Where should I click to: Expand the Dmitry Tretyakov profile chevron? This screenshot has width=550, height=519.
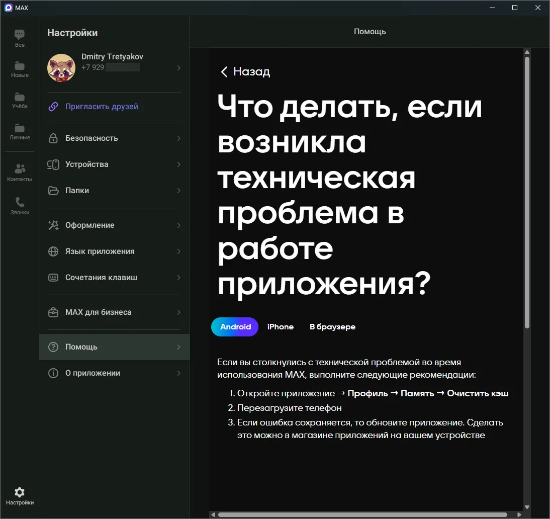click(x=179, y=68)
